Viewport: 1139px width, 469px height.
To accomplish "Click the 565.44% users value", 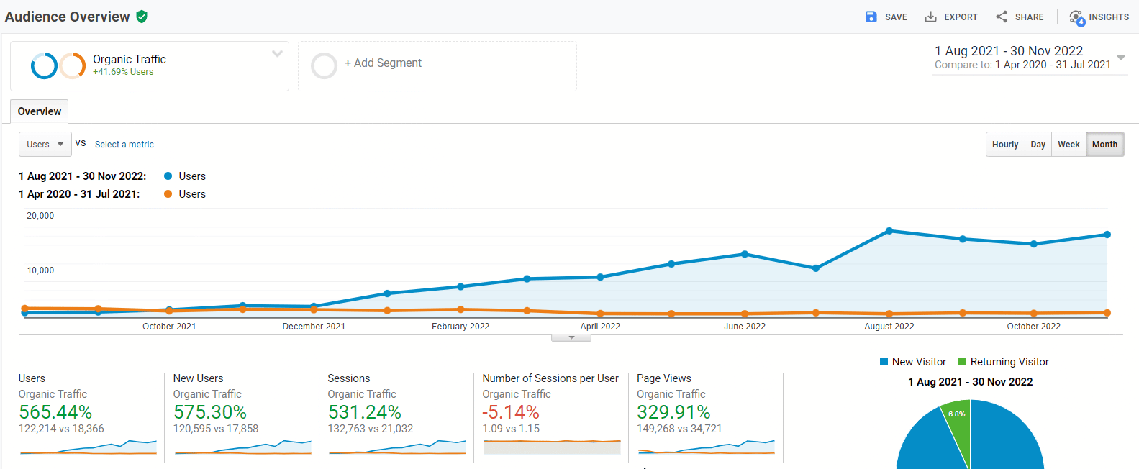I will (55, 412).
